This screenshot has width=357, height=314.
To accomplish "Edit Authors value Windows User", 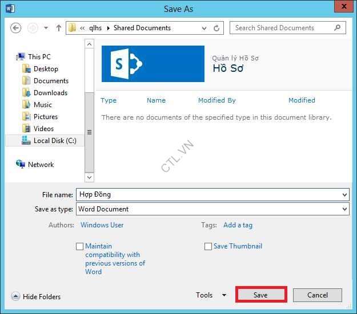I will tap(102, 225).
